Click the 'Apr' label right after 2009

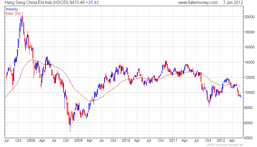point(90,141)
